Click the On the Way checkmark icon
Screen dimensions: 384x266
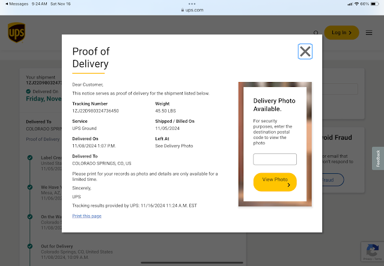(30, 217)
